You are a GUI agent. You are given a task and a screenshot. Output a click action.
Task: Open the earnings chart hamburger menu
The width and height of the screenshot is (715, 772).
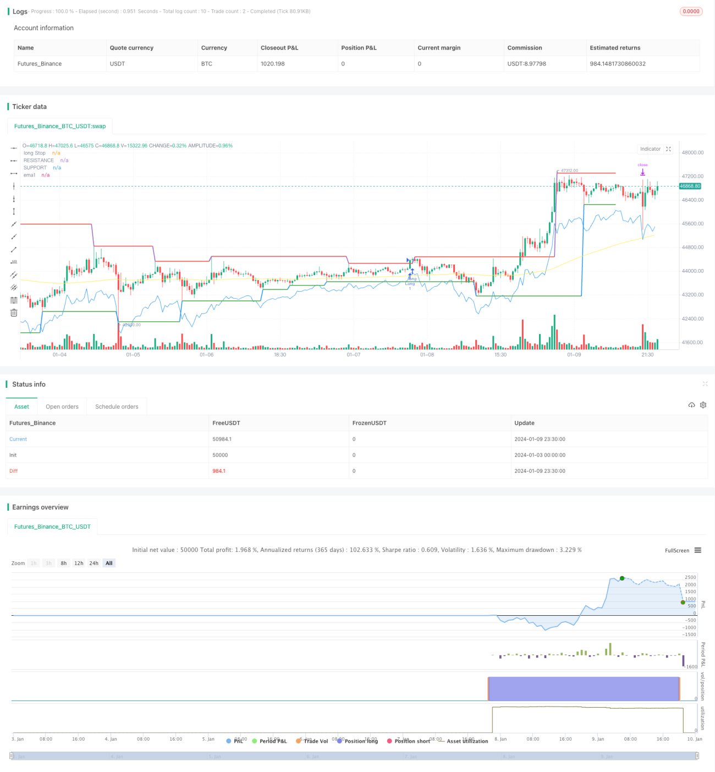697,550
